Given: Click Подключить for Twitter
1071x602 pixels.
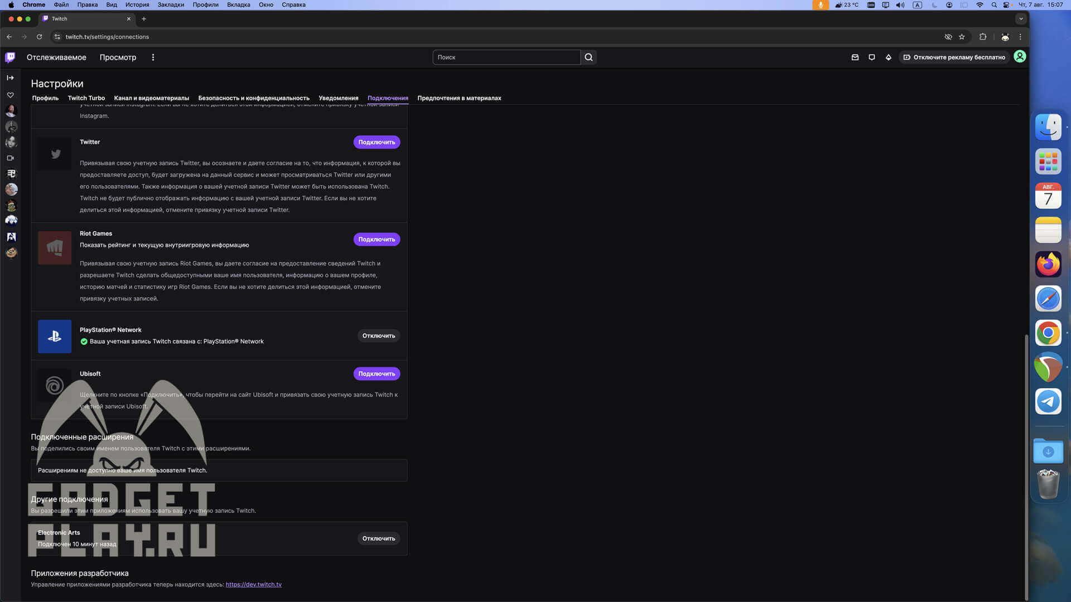Looking at the screenshot, I should coord(377,142).
